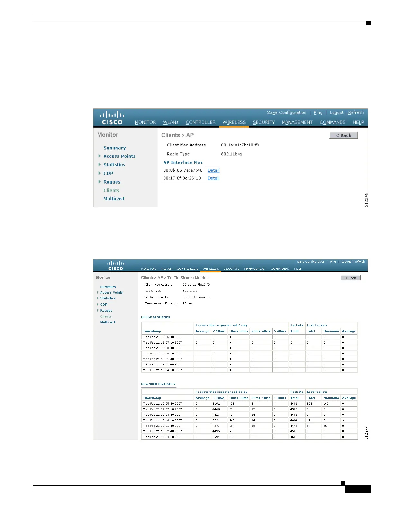
Task: Click Back button on Clients > AP page
Action: pos(343,135)
